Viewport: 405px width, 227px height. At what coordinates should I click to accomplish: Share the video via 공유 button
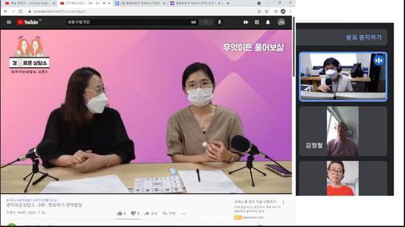[151, 213]
